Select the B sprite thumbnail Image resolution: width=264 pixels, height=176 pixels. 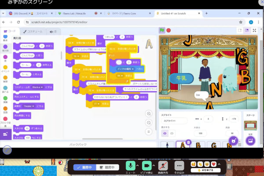pos(198,145)
